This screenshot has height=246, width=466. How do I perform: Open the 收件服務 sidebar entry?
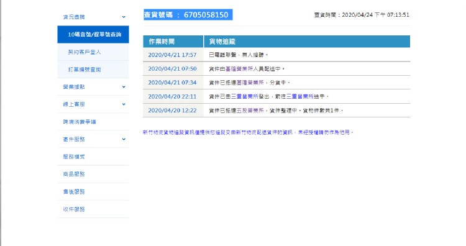pos(74,209)
